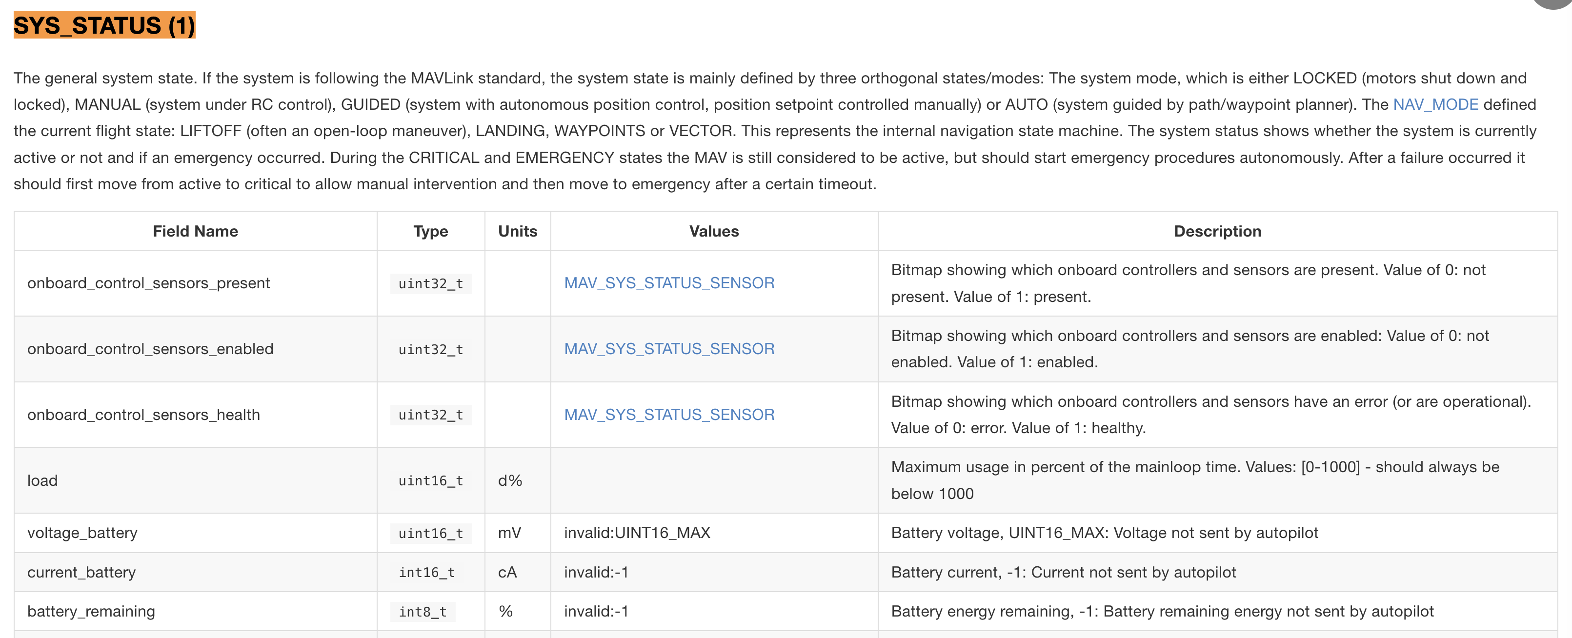Click onboard_control_sensors_enabled field name
The width and height of the screenshot is (1572, 638).
coord(150,349)
